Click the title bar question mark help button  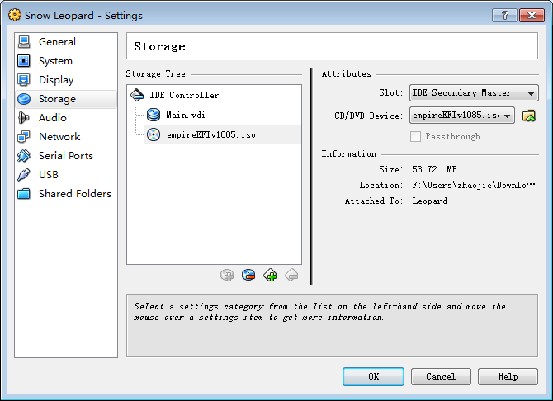[x=504, y=15]
